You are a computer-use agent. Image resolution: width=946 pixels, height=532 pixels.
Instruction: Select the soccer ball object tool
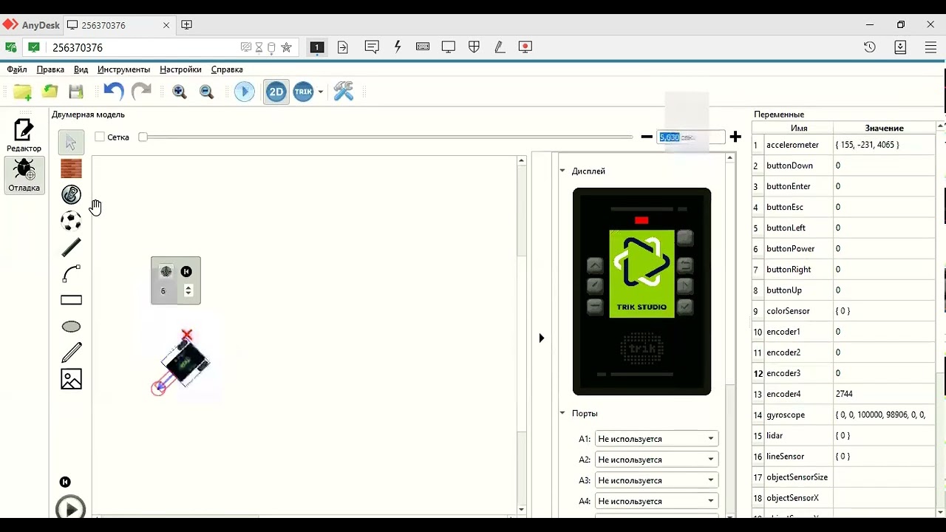[71, 221]
